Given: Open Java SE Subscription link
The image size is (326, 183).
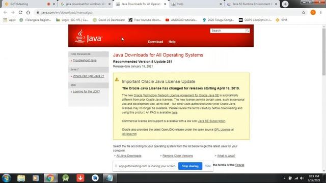Looking at the screenshot, I should pos(211,121).
